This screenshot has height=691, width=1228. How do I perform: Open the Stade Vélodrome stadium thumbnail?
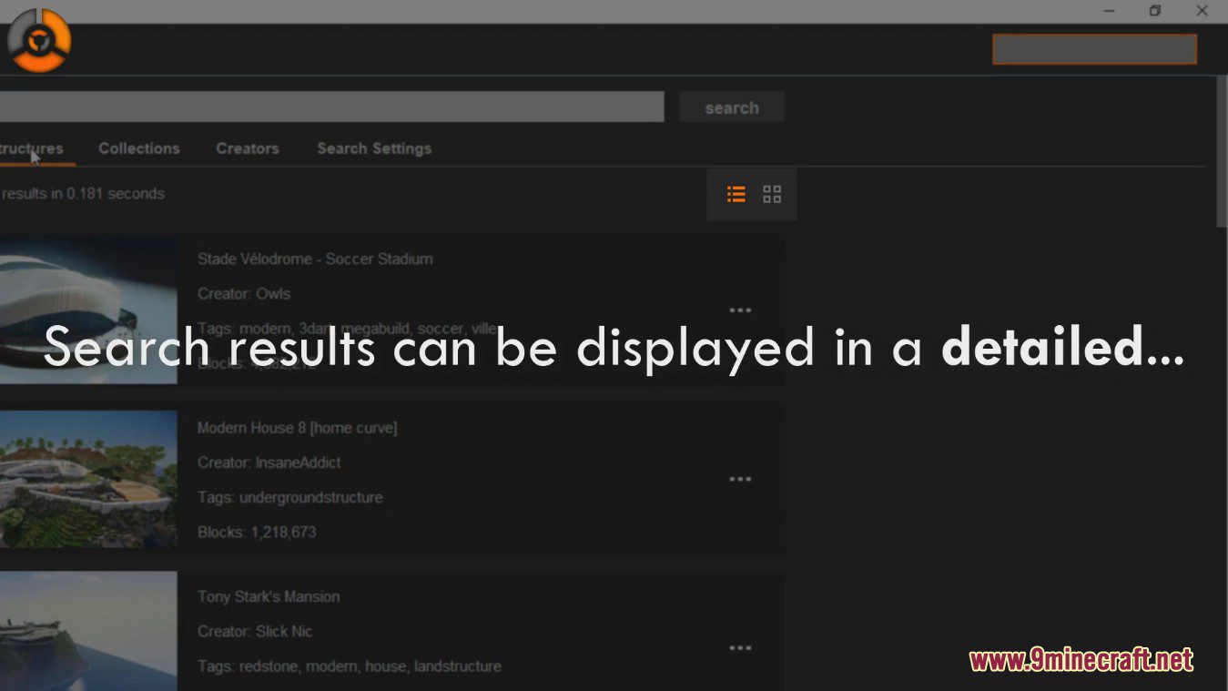(x=88, y=310)
